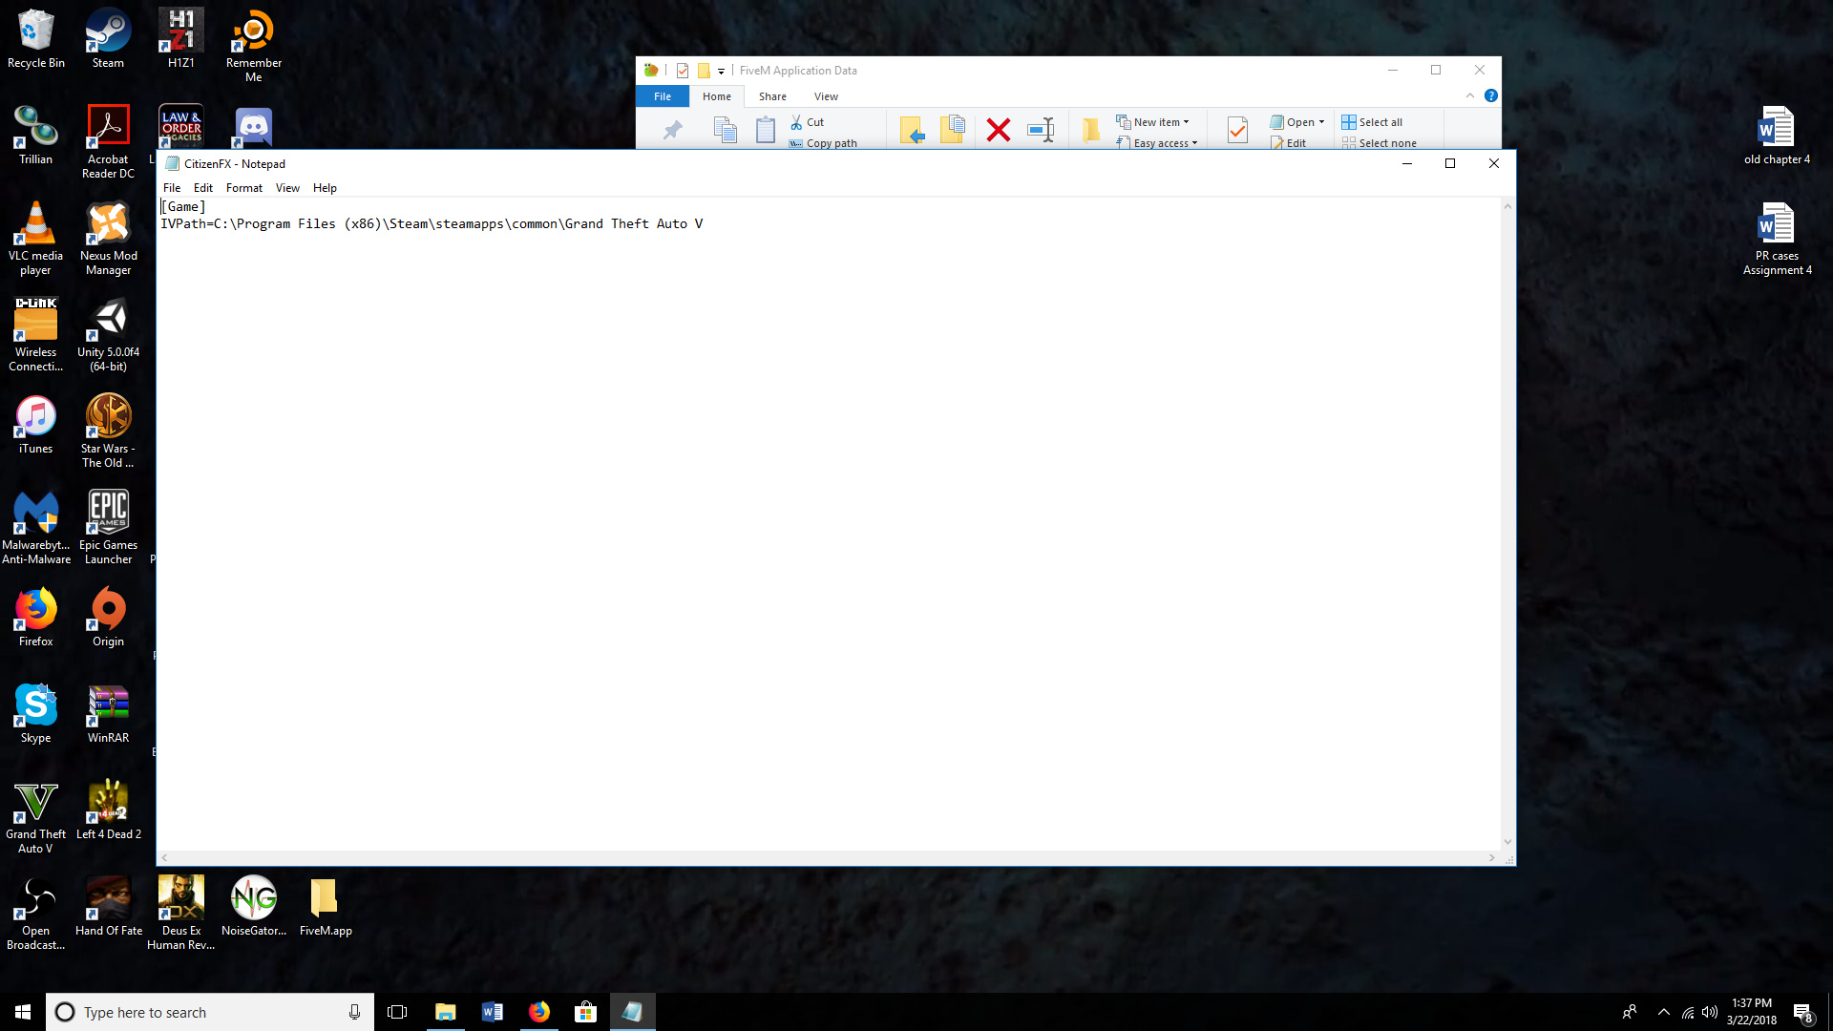Select the NoiseGator desktop icon

tap(253, 906)
